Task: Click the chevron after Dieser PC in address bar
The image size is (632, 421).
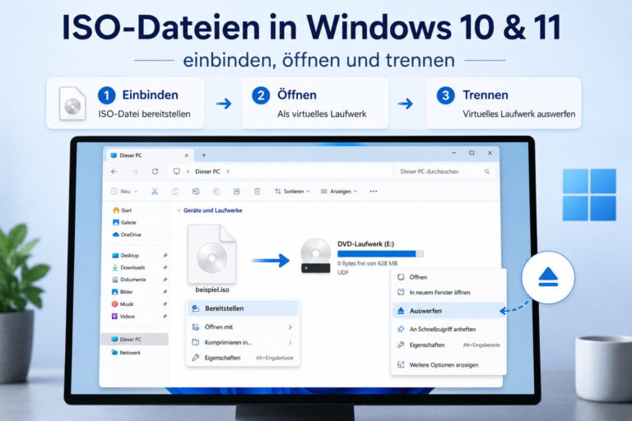Action: [x=228, y=172]
